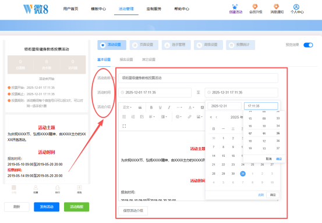This screenshot has height=223, width=322.
Task: Open the 创建活动 star icon
Action: click(235, 9)
